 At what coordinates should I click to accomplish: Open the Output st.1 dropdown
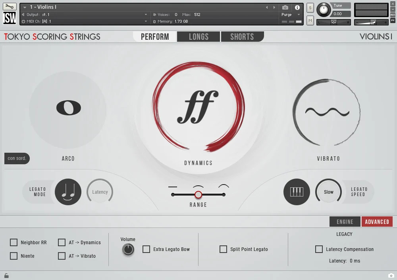[84, 15]
